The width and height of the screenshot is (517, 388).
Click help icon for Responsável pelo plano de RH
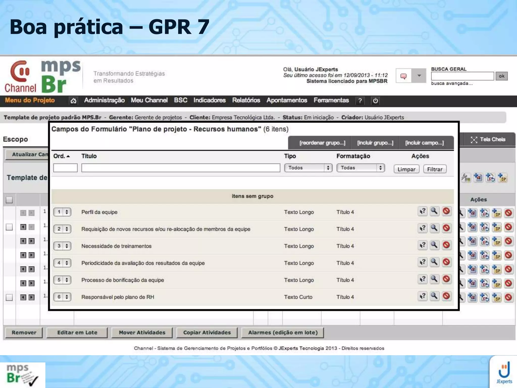[x=422, y=296]
